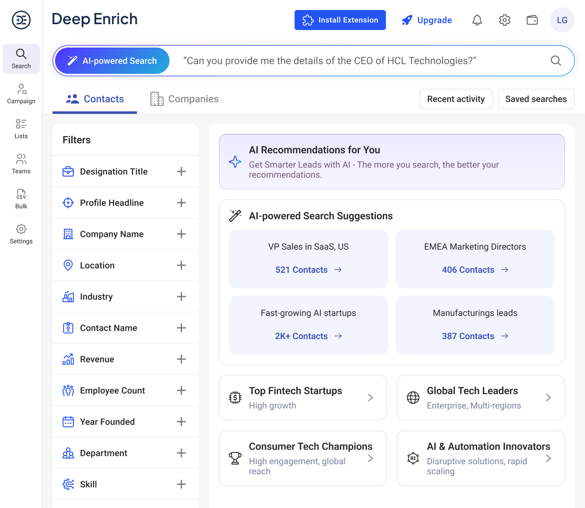Expand the Industry filter
The width and height of the screenshot is (585, 508).
pos(181,297)
